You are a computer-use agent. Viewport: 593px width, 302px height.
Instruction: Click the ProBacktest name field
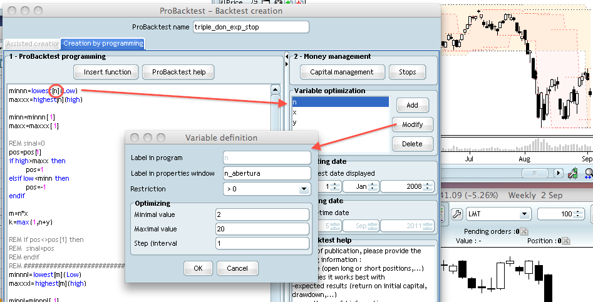250,27
